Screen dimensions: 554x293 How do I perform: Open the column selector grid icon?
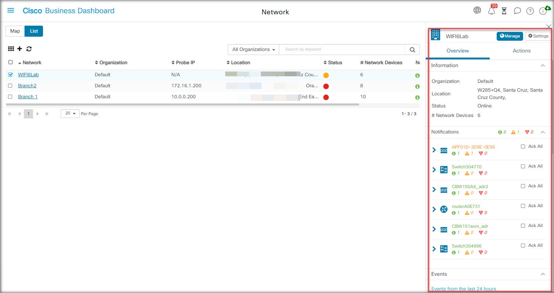(x=11, y=49)
